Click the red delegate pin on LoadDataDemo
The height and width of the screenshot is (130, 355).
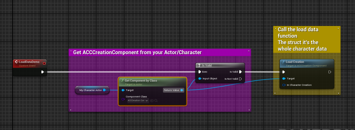[x=44, y=63]
